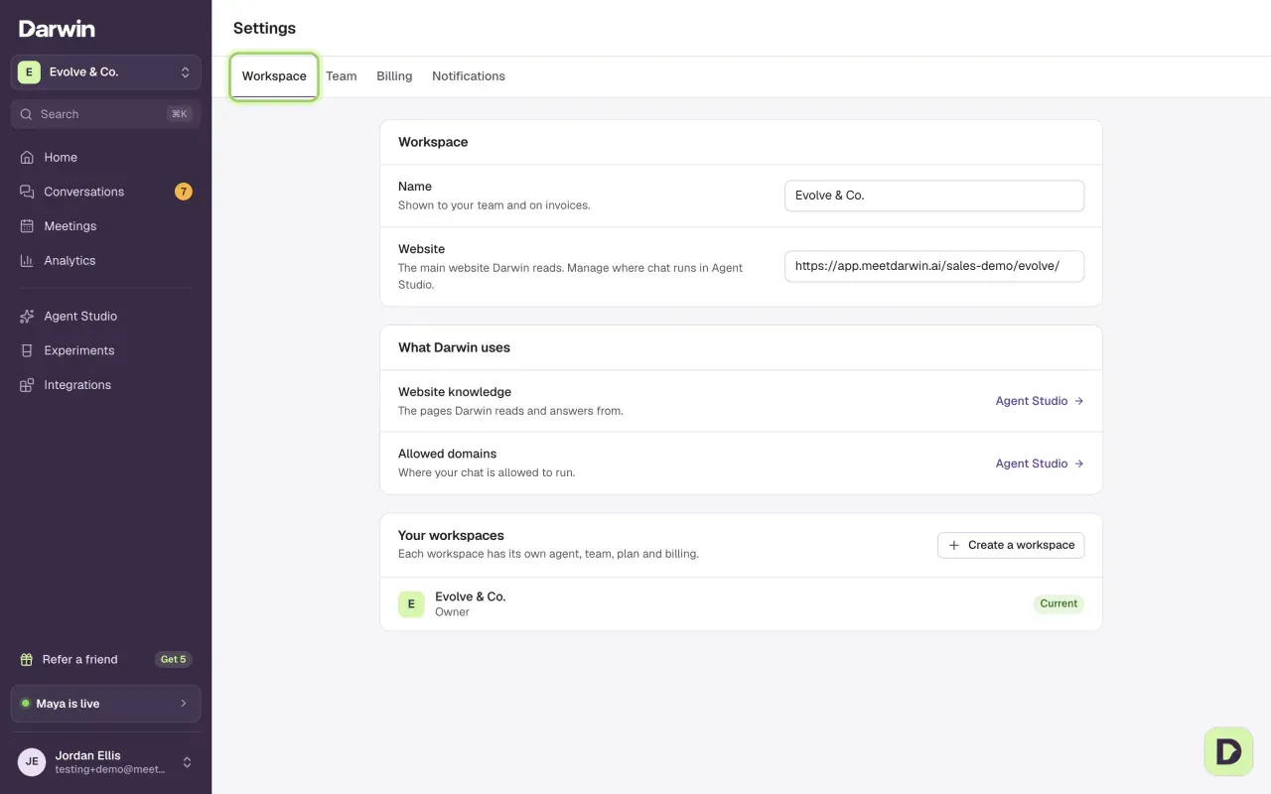This screenshot has height=794, width=1271.
Task: Open the Notifications tab
Action: [469, 76]
